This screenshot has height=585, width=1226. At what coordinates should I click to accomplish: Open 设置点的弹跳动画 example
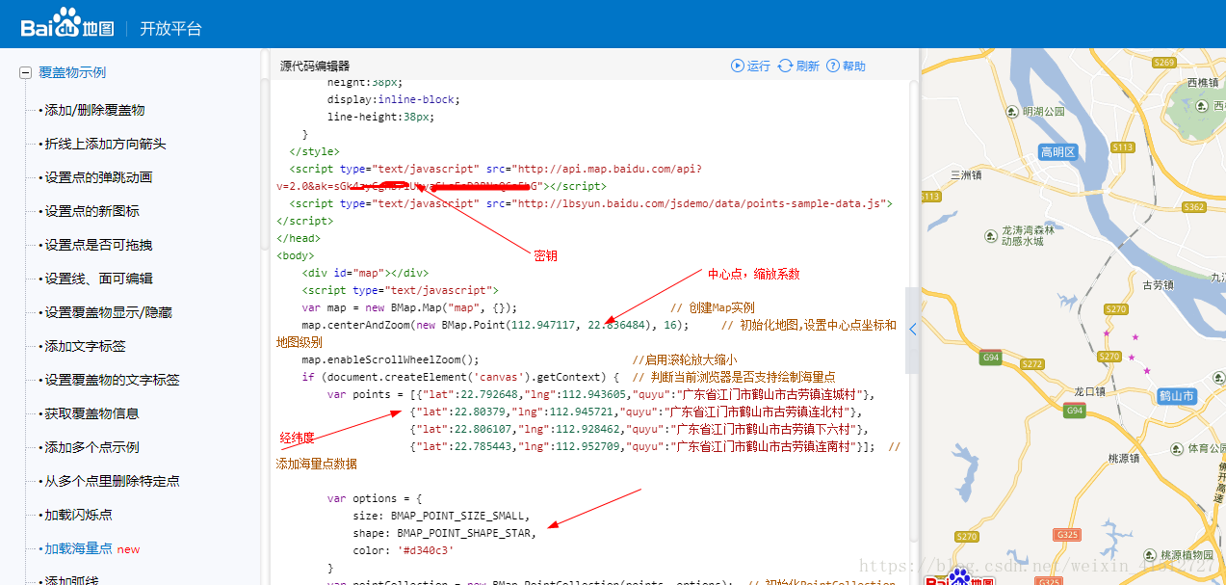[98, 177]
